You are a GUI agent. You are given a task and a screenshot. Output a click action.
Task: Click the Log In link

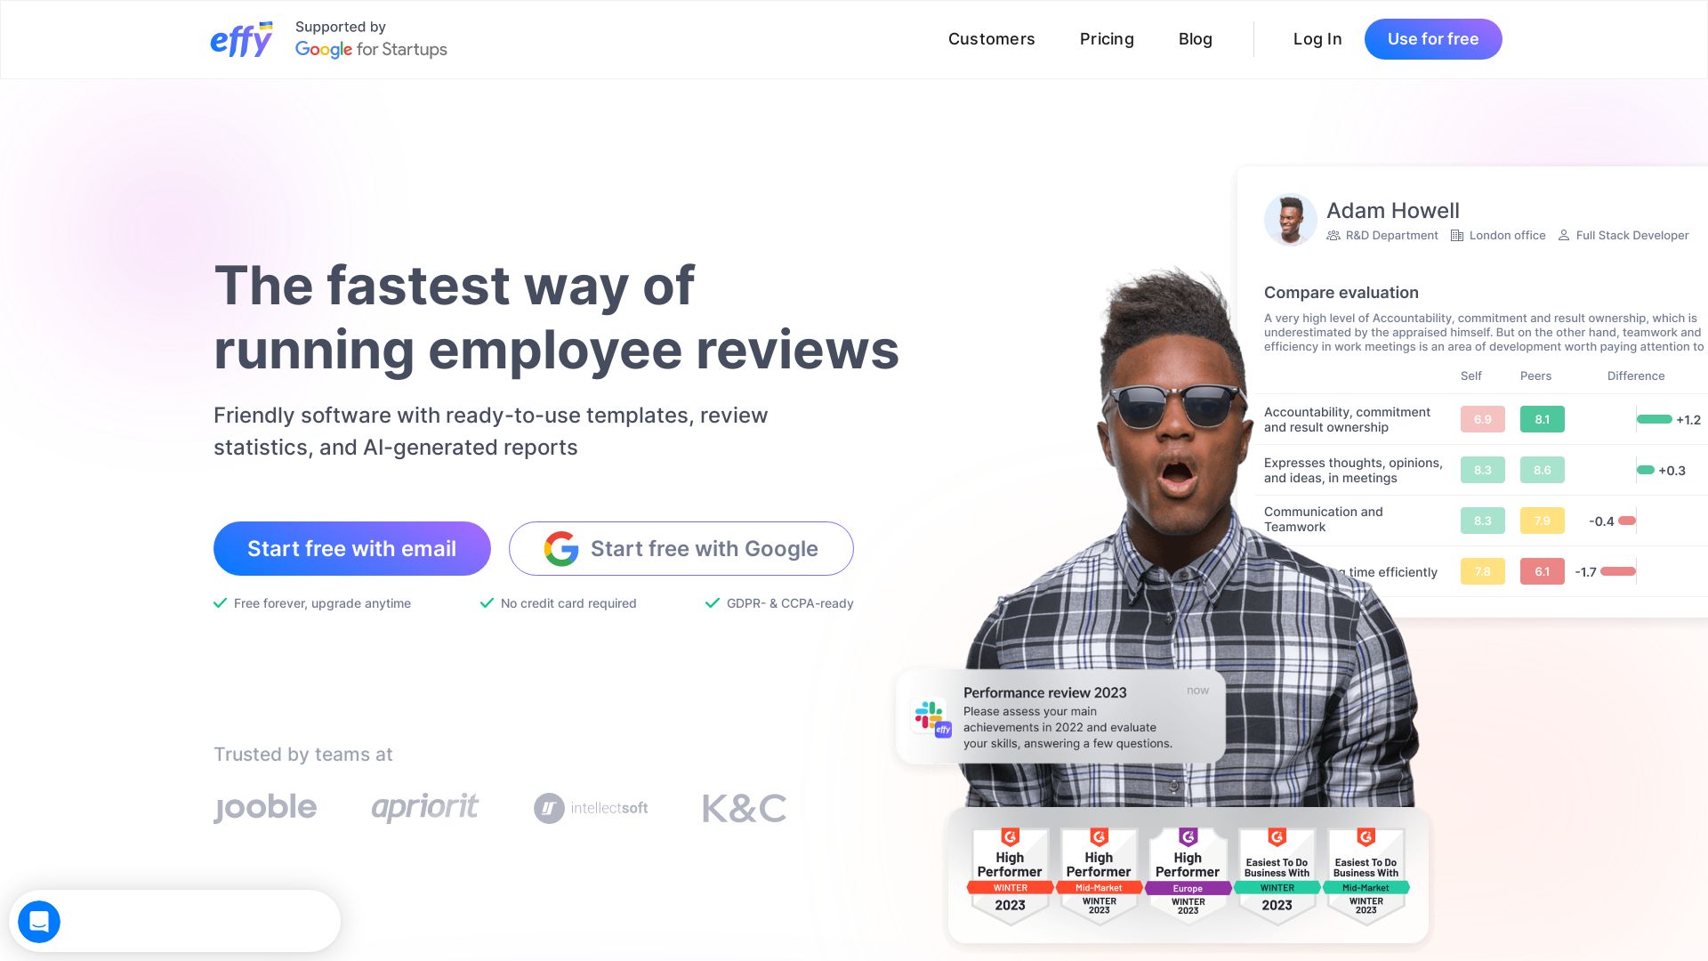coord(1317,38)
